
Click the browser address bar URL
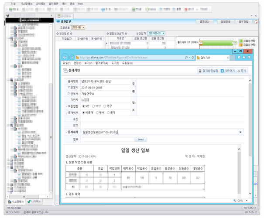coord(113,58)
